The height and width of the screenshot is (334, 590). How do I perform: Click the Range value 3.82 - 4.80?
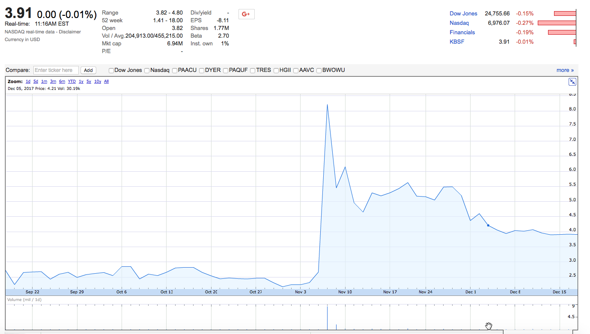tap(170, 13)
